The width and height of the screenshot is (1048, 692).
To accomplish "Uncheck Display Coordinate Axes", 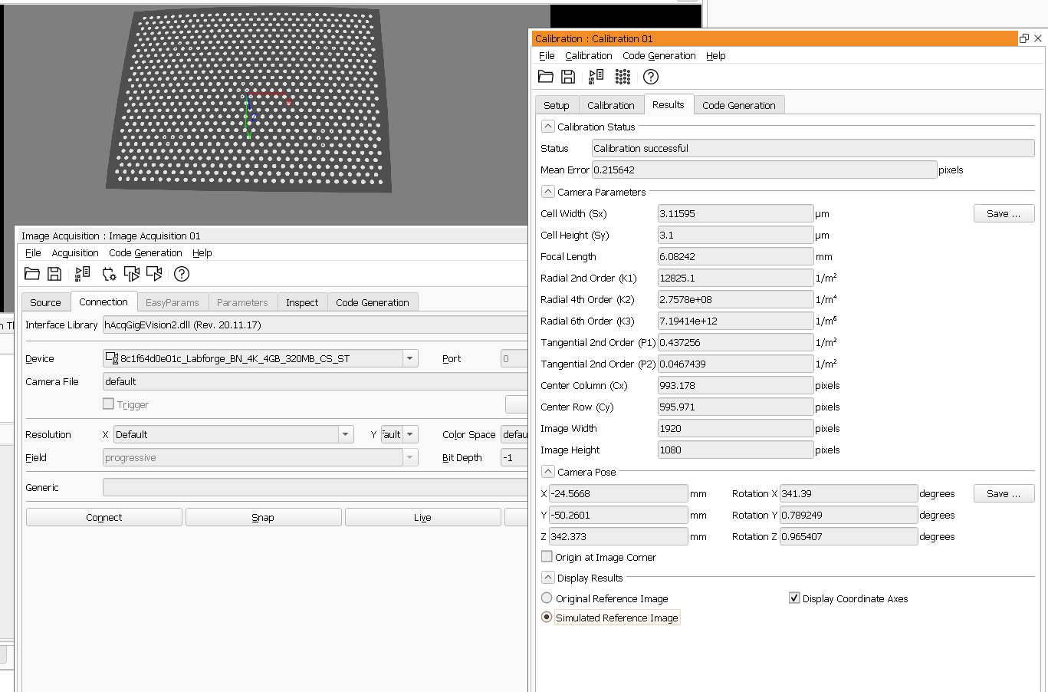I will (x=794, y=598).
